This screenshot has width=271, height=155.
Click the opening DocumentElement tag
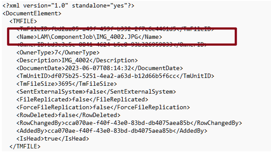(32, 13)
